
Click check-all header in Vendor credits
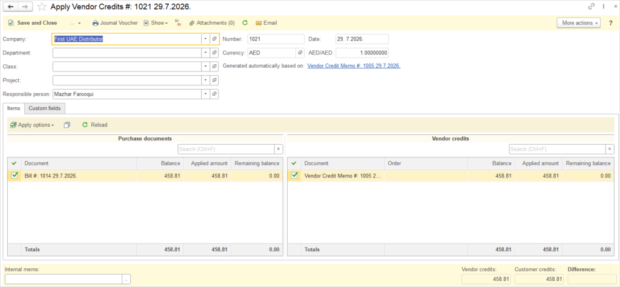pos(294,163)
